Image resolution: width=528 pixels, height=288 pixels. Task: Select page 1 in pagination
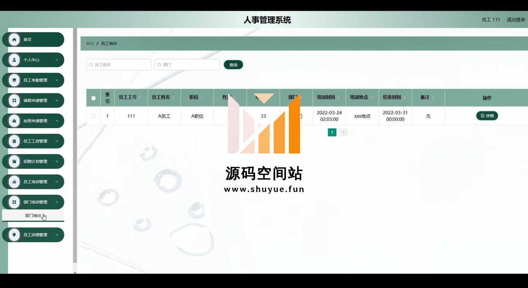click(332, 132)
